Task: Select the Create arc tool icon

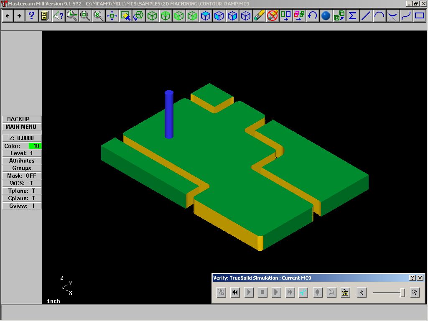Action: click(379, 16)
